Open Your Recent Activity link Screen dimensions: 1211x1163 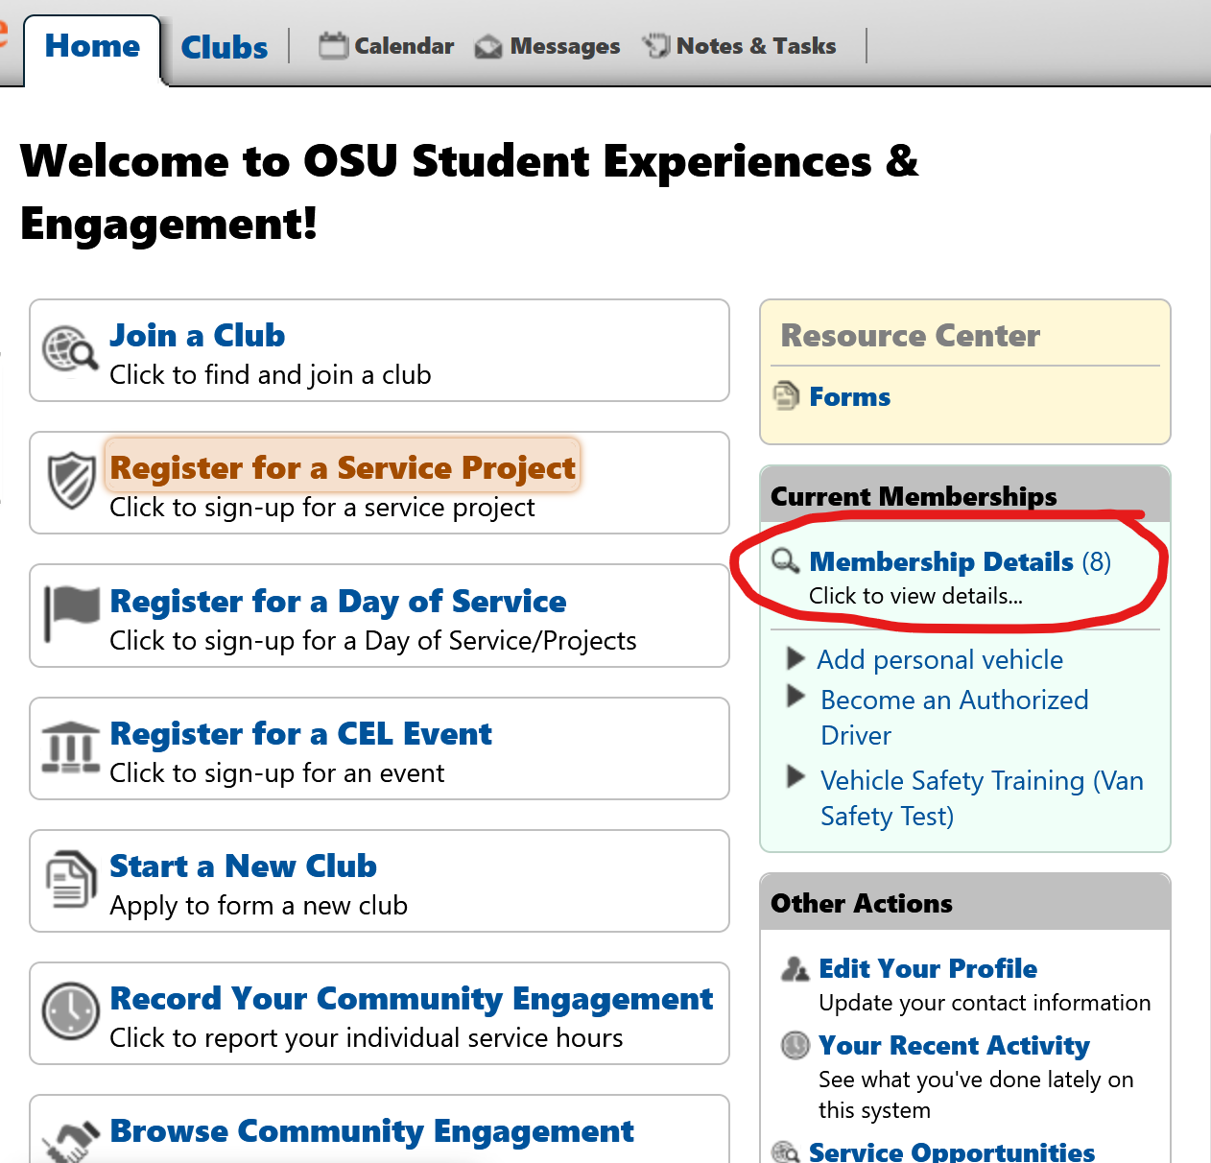(954, 1045)
